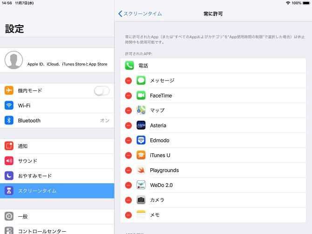Select the カメラ camera app icon

(141, 200)
